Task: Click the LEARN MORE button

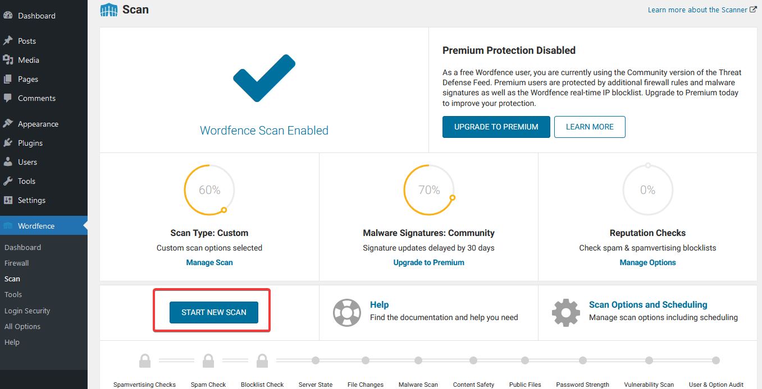Action: (x=590, y=127)
